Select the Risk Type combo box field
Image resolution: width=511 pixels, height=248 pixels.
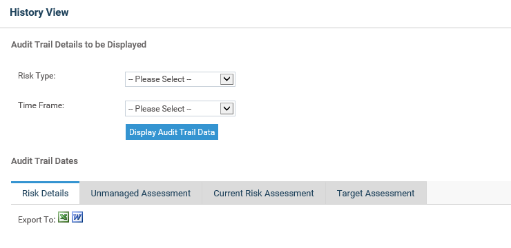pyautogui.click(x=180, y=79)
